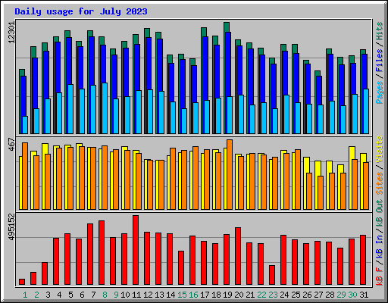Click the day 31 label
The height and width of the screenshot is (303, 388).
(x=364, y=295)
